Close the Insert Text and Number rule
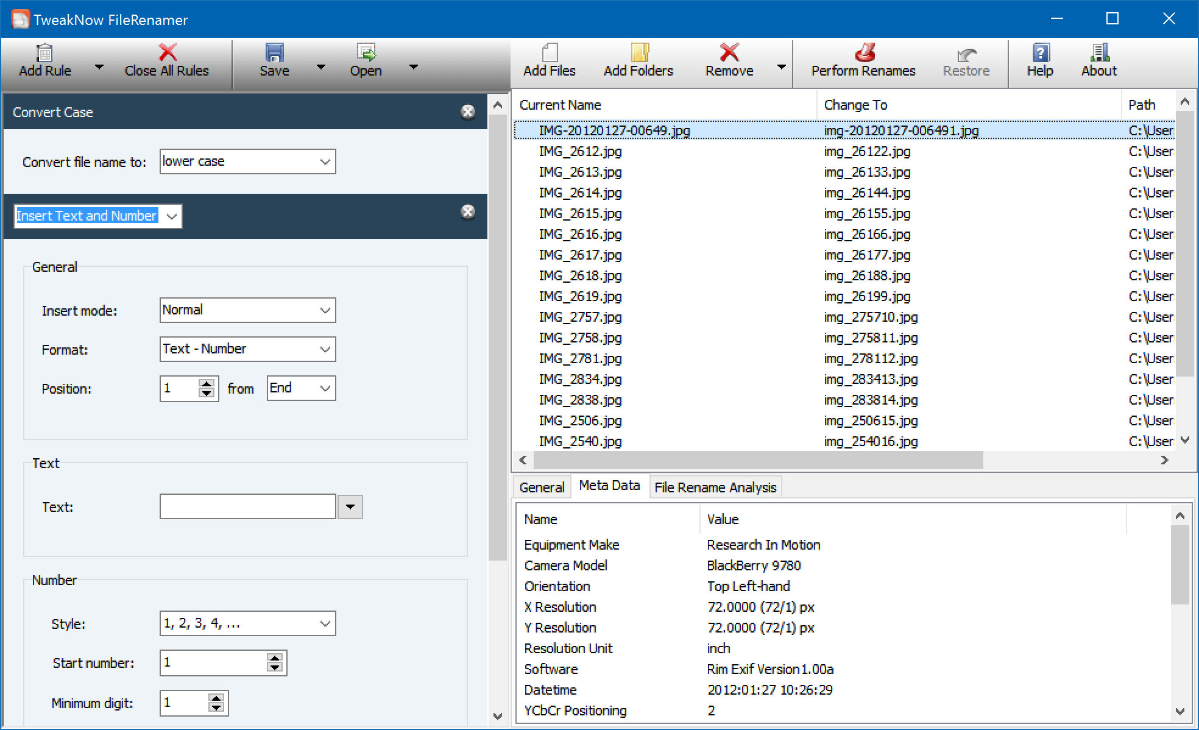 468,211
